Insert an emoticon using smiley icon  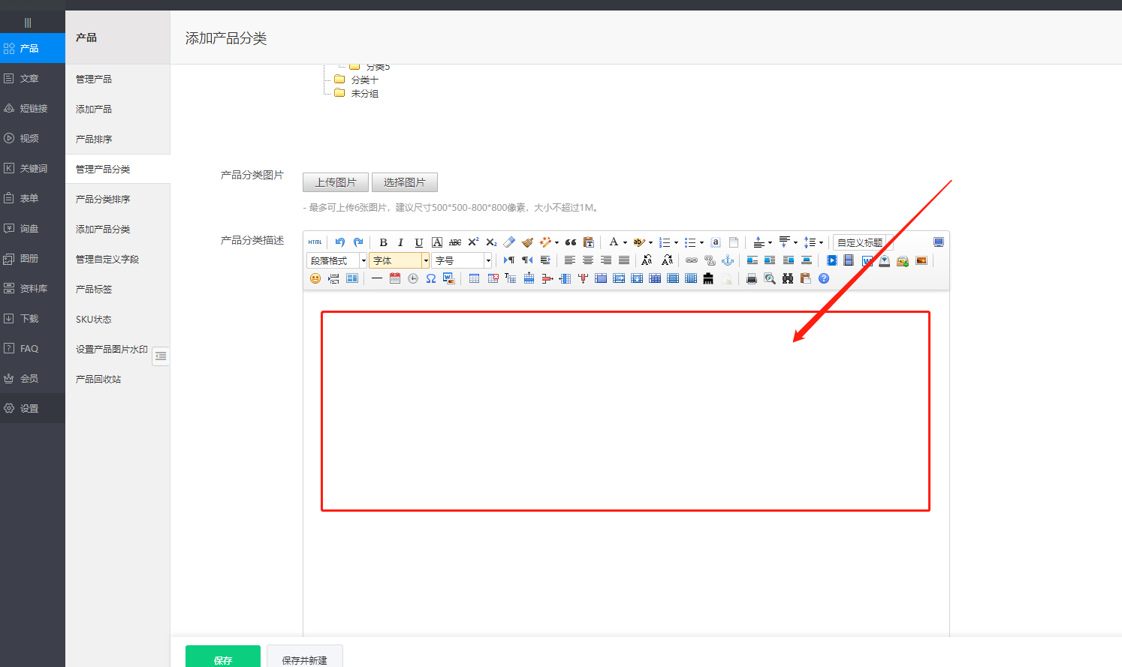[x=315, y=278]
